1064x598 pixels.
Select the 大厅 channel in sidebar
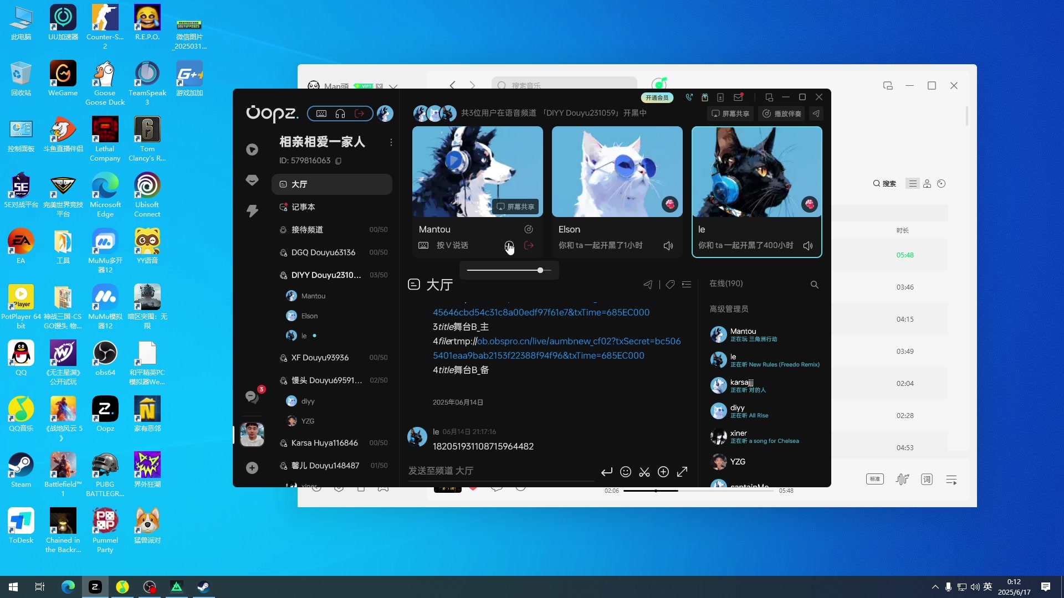pyautogui.click(x=332, y=184)
